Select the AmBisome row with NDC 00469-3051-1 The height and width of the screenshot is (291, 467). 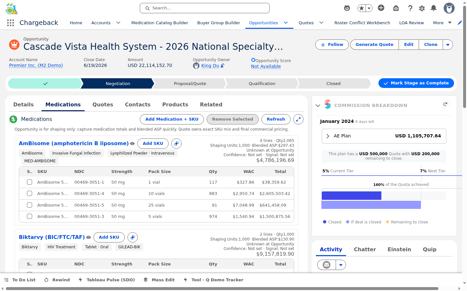click(x=30, y=182)
